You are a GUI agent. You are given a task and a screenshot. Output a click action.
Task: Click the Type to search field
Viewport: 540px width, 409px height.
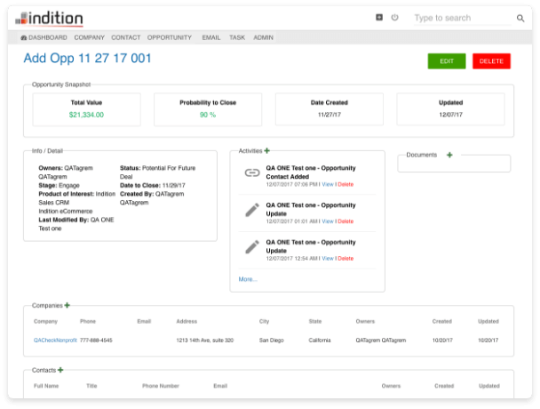[457, 18]
